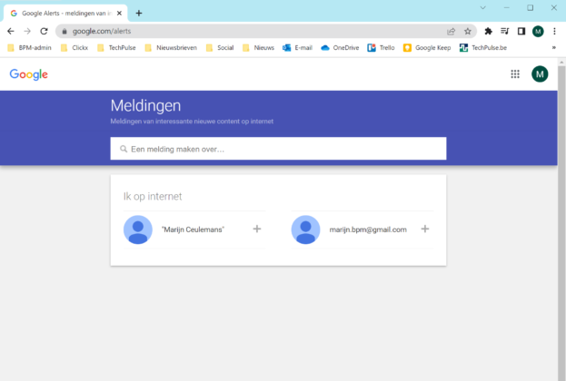The image size is (566, 381).
Task: Open the tab search chevron
Action: coord(482,7)
